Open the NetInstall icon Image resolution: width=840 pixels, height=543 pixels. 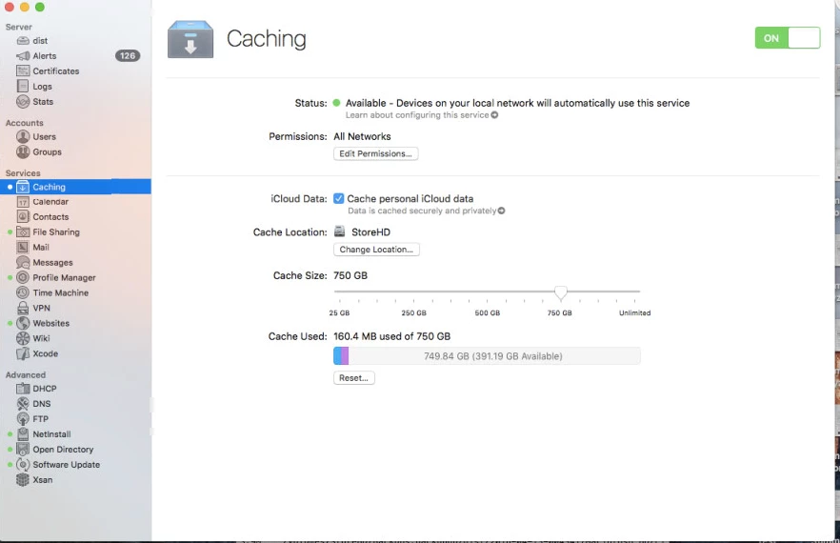tap(23, 434)
